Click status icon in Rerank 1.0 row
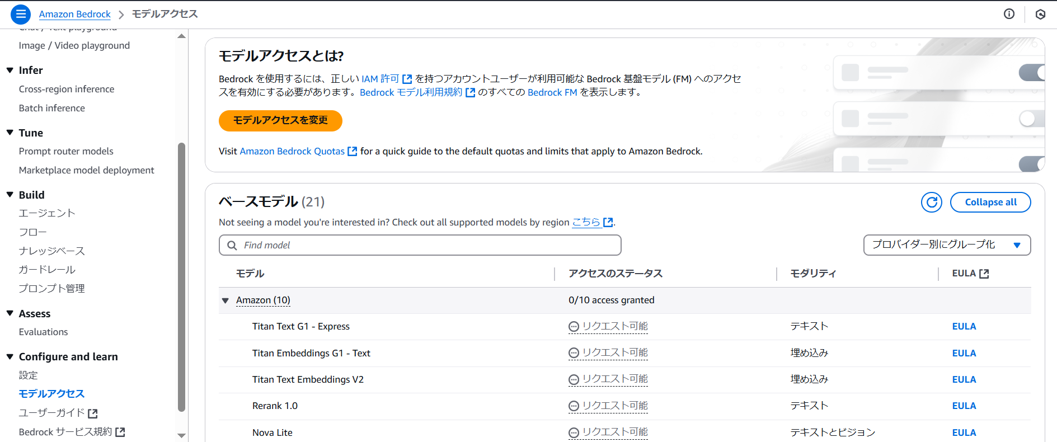1057x442 pixels. click(x=574, y=406)
